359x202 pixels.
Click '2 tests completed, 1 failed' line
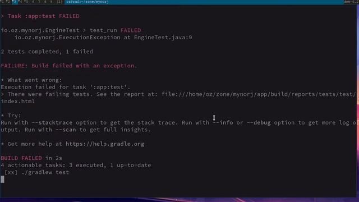tap(47, 52)
